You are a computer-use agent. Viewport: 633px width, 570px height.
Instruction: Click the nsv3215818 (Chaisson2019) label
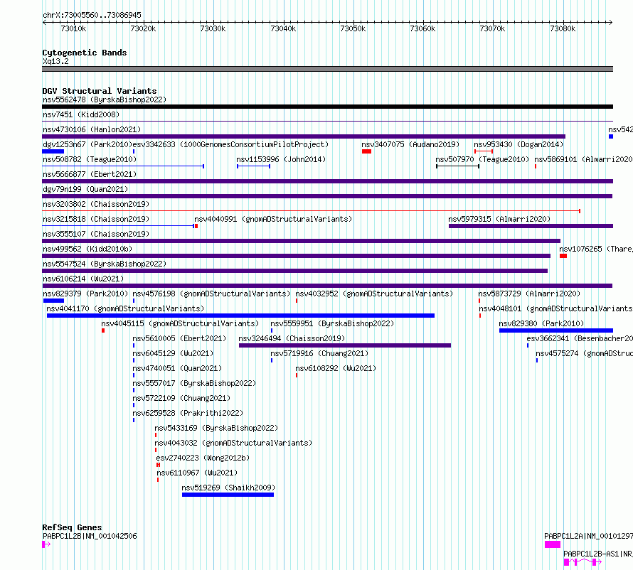(96, 219)
